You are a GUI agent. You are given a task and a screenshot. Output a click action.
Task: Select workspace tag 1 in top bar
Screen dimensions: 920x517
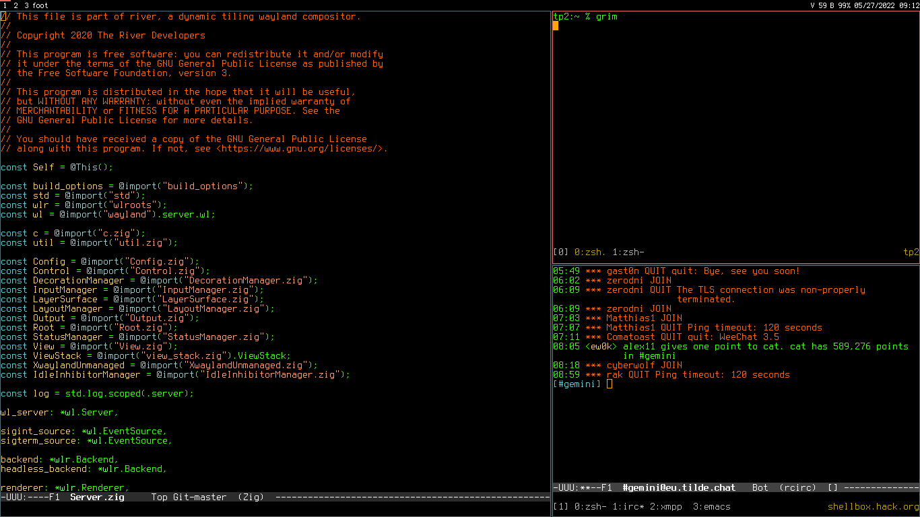tap(5, 5)
